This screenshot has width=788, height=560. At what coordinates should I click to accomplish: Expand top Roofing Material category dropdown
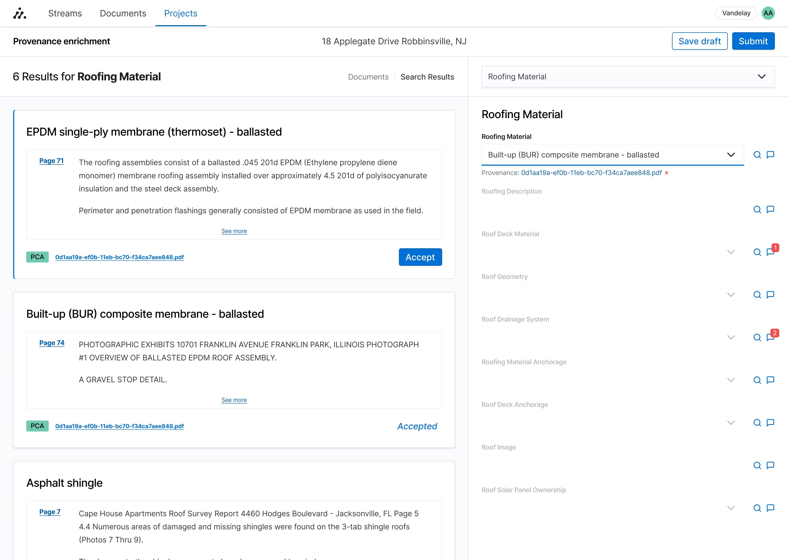point(628,77)
